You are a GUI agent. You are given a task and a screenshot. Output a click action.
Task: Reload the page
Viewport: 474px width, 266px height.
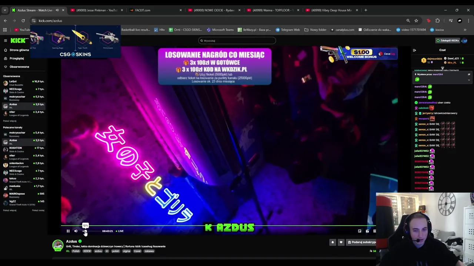click(x=23, y=21)
